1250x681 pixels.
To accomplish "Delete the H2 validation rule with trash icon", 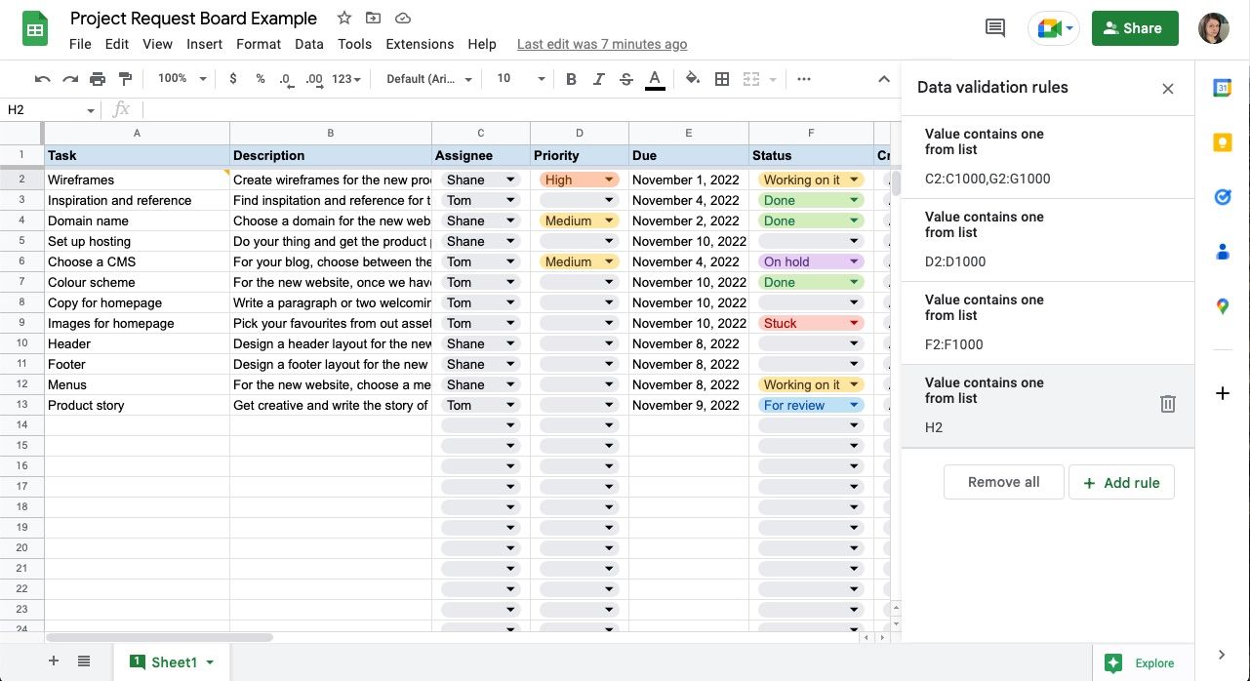I will tap(1167, 404).
